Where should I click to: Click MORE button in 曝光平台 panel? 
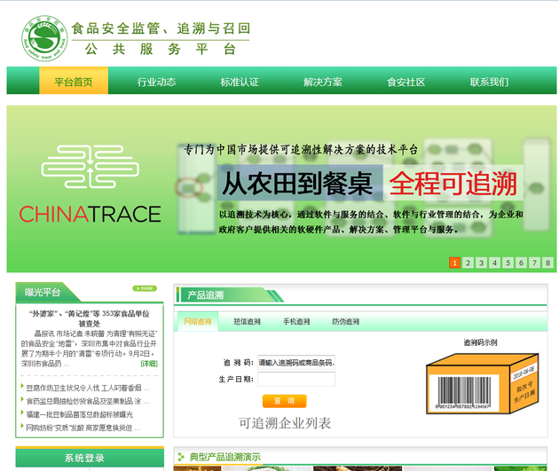pos(145,288)
